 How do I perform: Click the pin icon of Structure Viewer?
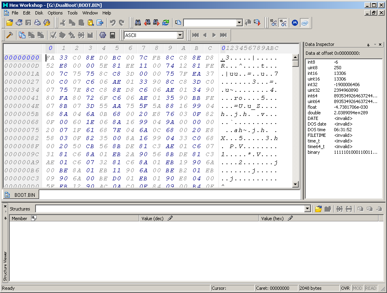[5, 218]
